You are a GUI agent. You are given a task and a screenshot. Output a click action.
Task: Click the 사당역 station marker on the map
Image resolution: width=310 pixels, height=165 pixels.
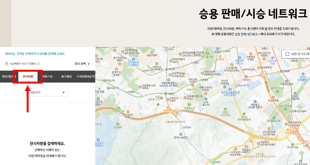166,94
